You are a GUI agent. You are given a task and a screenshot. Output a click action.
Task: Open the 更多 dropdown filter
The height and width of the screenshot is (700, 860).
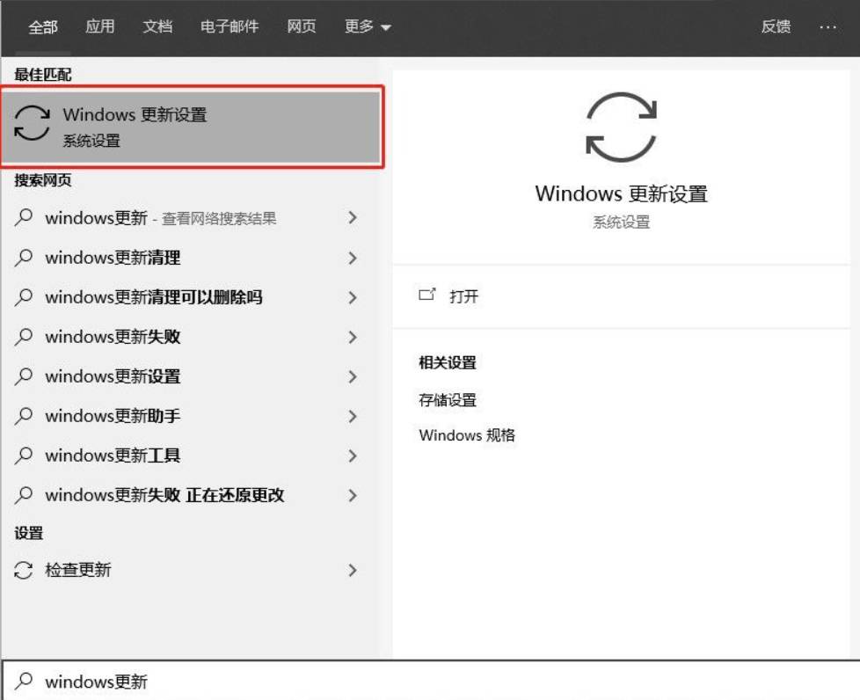point(368,26)
